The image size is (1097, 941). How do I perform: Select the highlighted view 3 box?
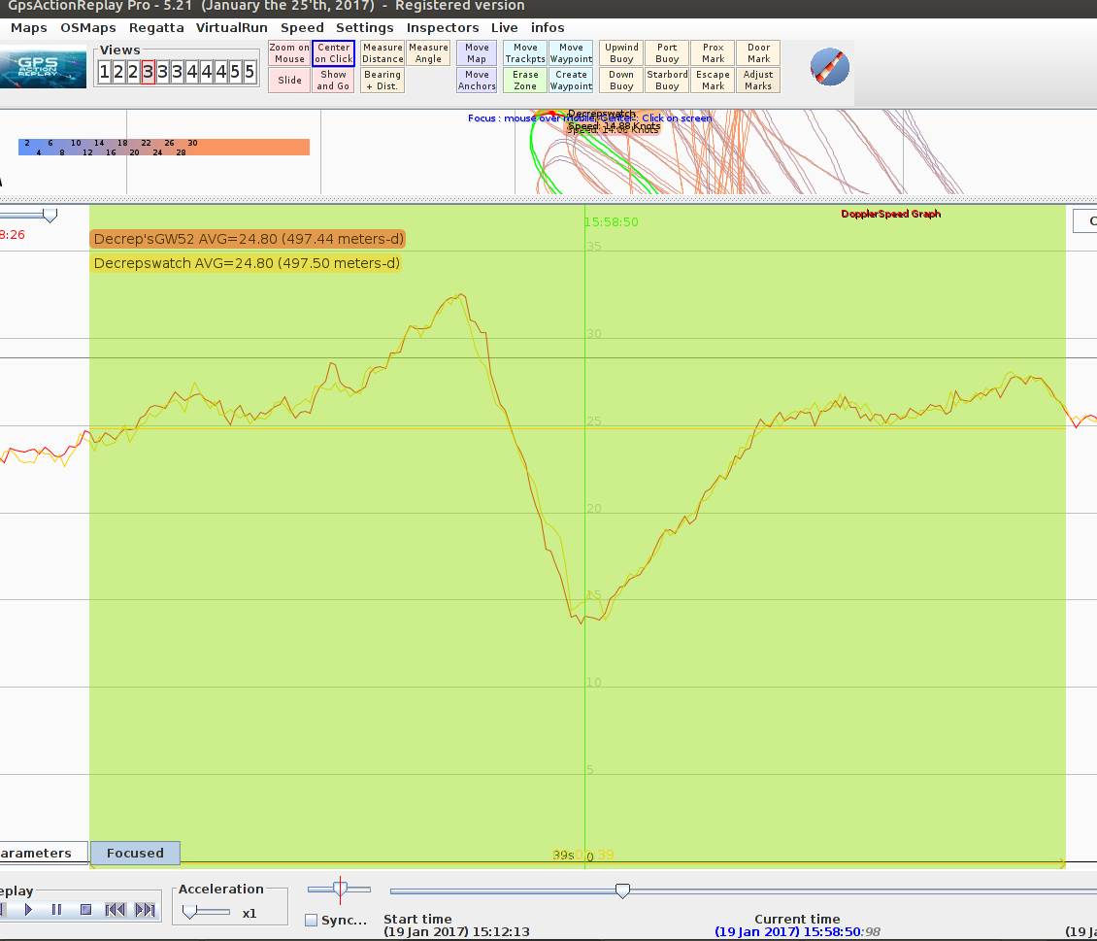click(148, 72)
